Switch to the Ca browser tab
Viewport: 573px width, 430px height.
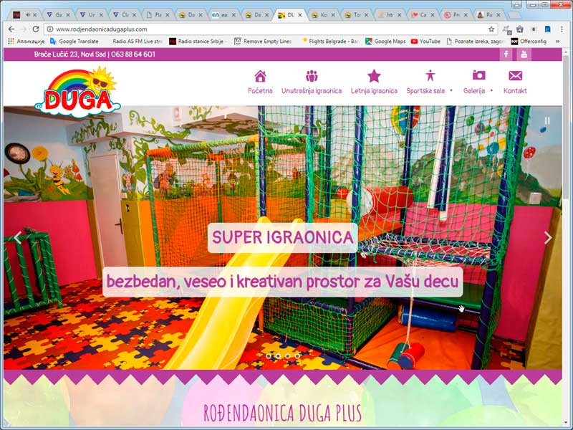pos(423,15)
